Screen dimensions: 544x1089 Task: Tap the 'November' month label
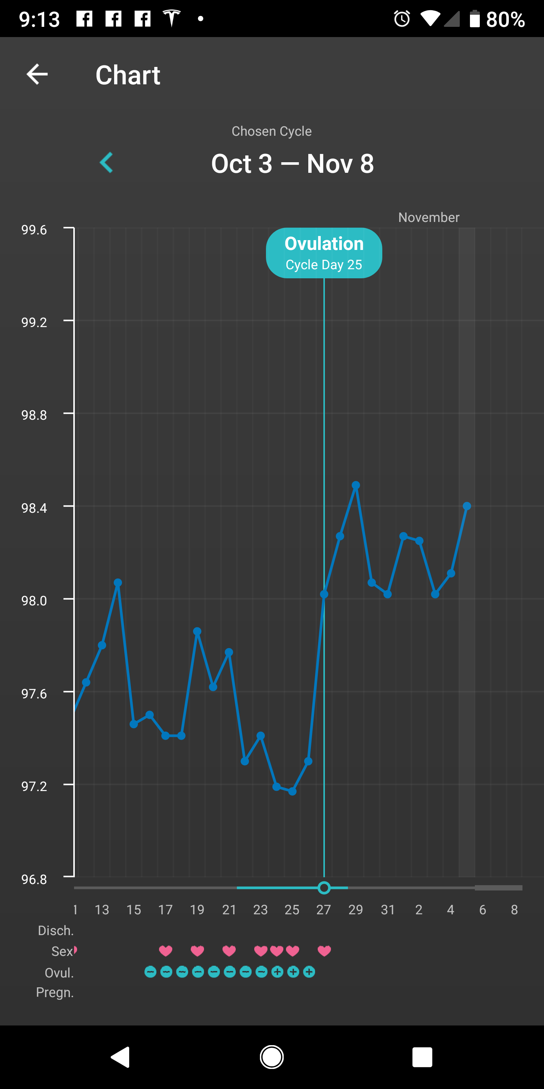coord(429,217)
